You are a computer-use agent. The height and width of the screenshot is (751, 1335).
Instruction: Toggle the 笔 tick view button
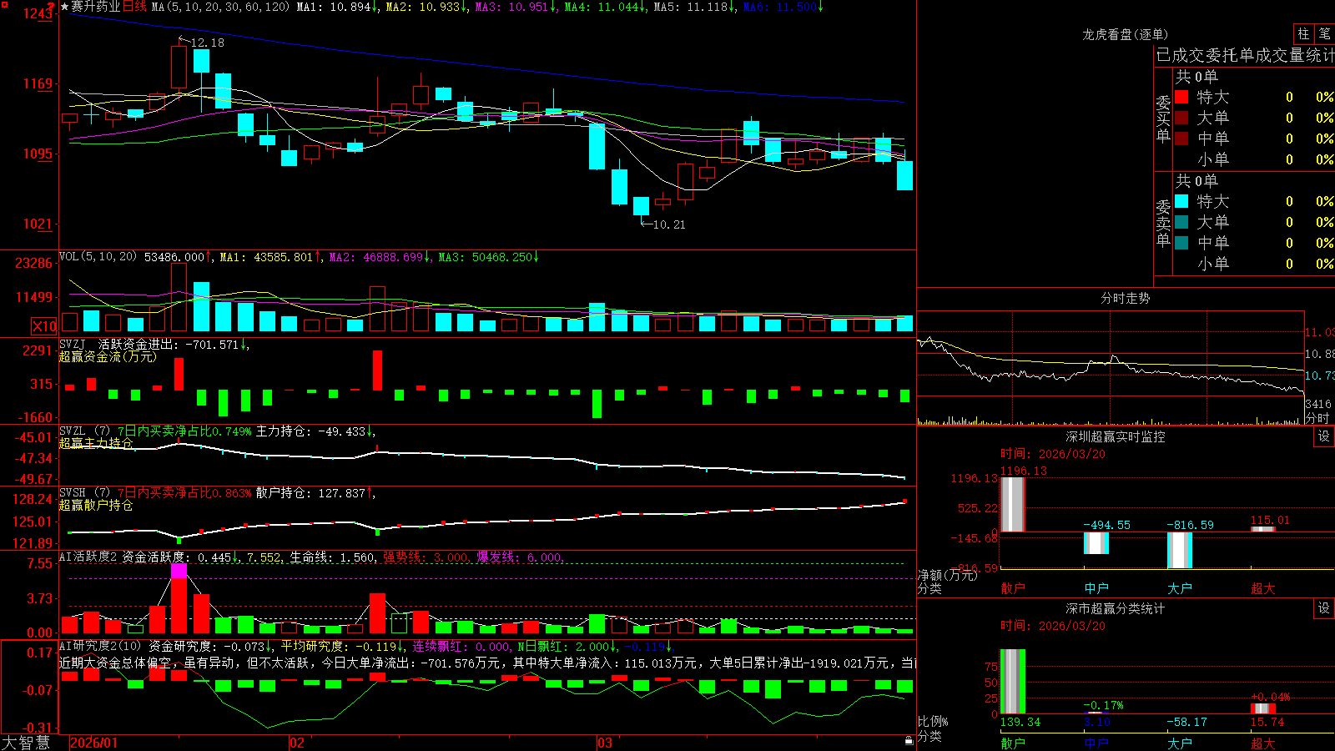(1324, 33)
